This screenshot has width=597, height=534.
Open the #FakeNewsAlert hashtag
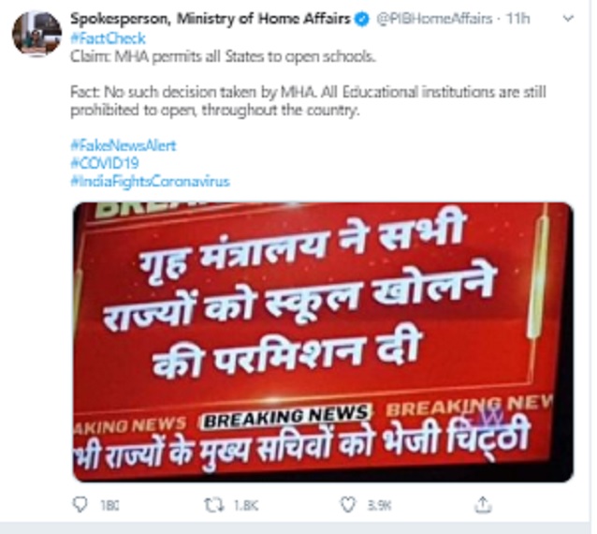(x=124, y=145)
